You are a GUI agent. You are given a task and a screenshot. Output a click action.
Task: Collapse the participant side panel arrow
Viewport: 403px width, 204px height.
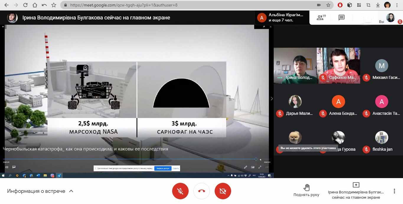pyautogui.click(x=272, y=98)
